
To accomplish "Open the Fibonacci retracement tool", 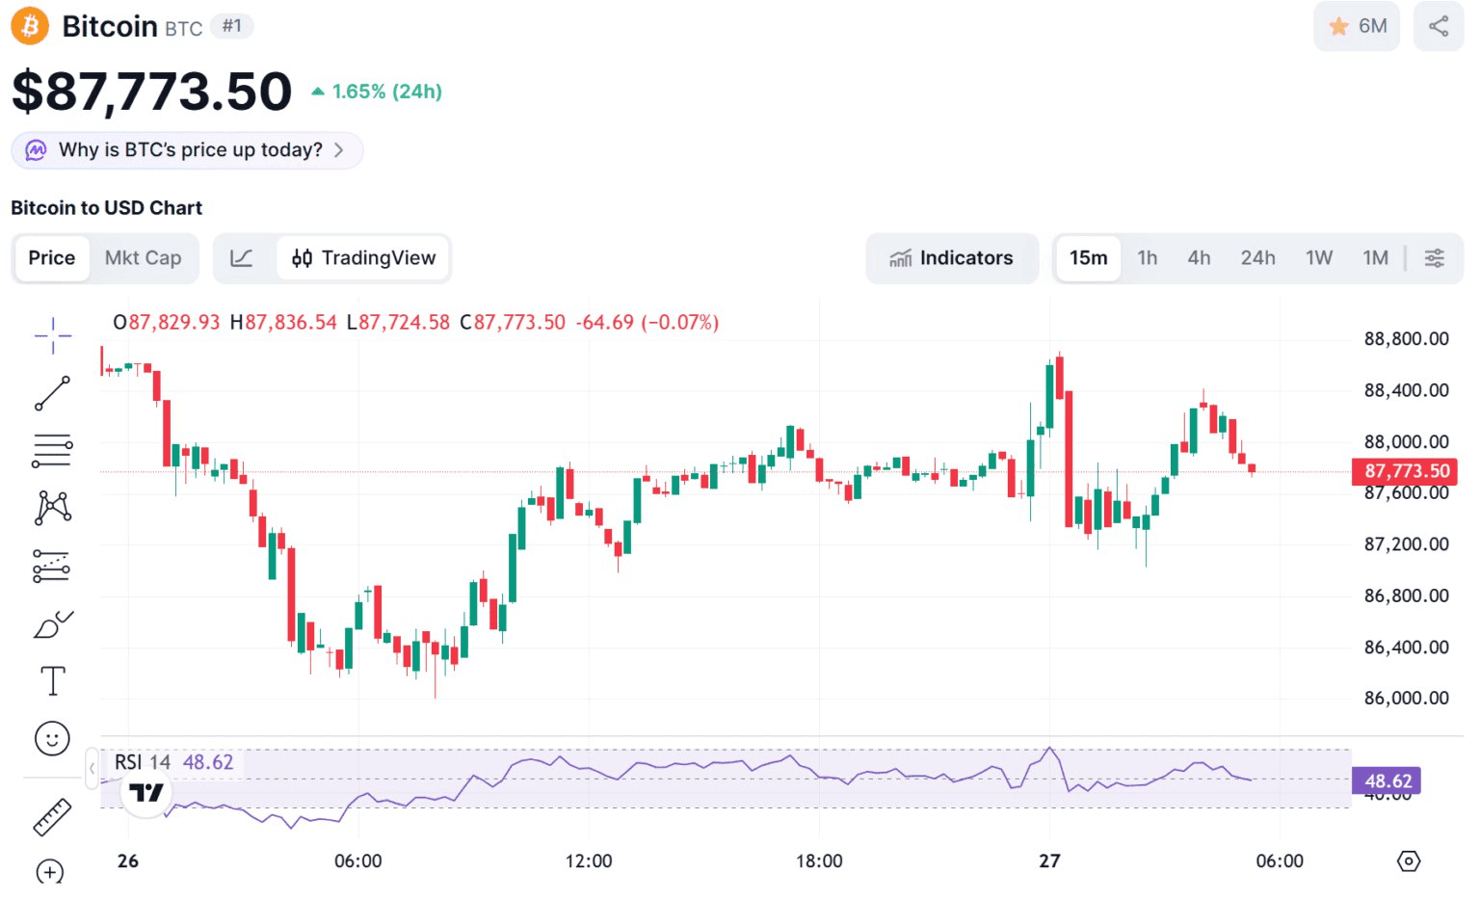I will point(53,450).
